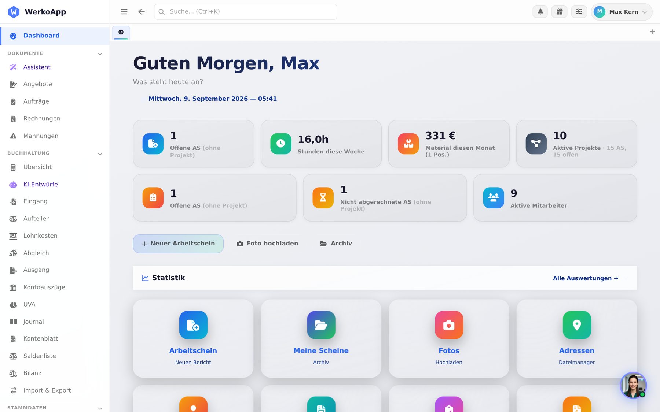Open the Max Kern user dropdown
The height and width of the screenshot is (412, 660).
621,12
